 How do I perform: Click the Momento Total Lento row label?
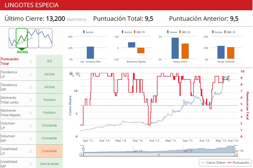tap(10, 100)
